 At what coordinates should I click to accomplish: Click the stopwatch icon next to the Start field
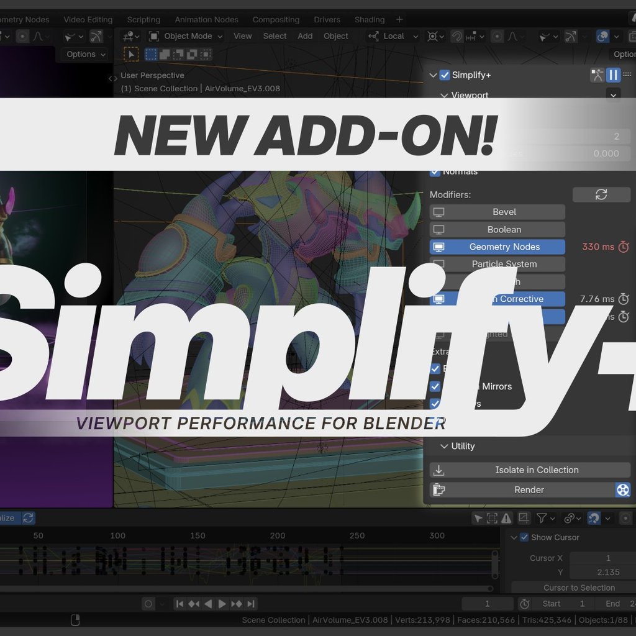(526, 603)
